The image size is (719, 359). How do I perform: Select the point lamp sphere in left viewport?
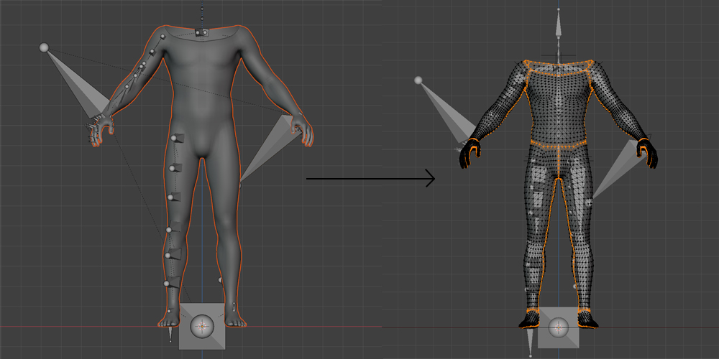point(44,48)
